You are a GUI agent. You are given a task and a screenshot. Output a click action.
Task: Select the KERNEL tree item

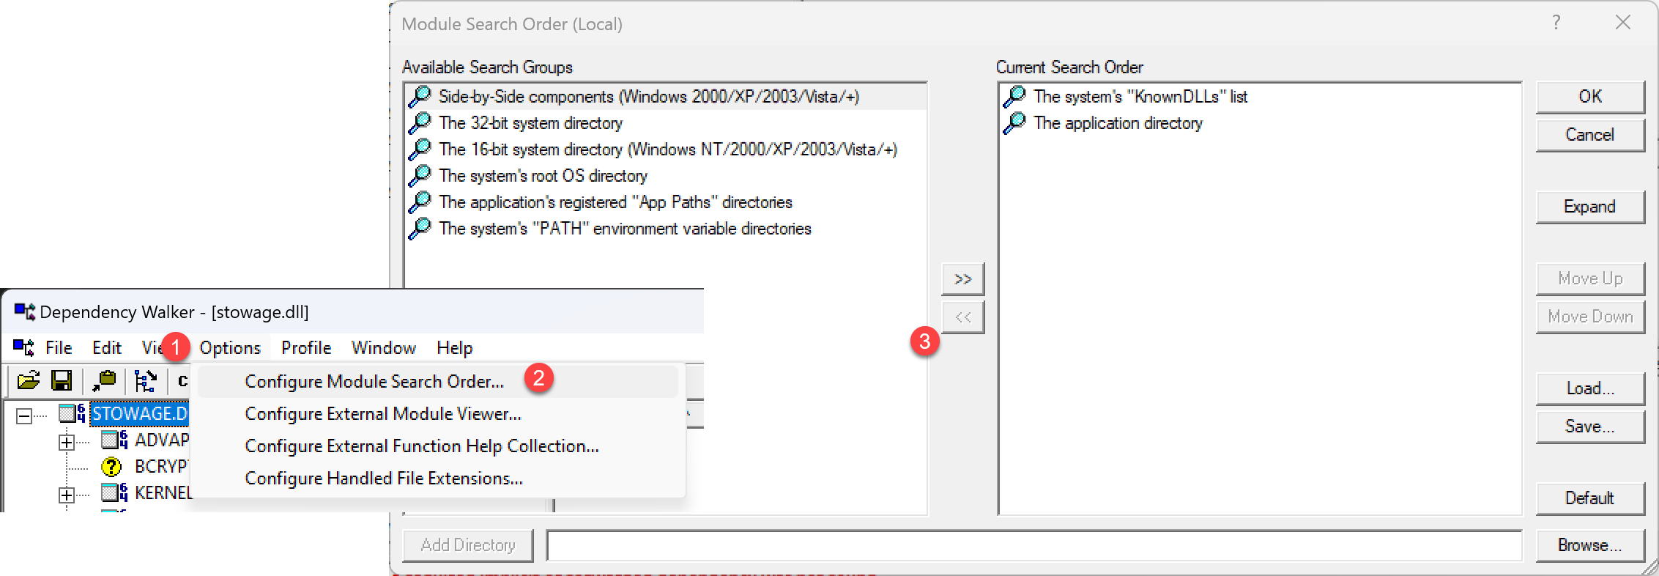coord(163,492)
